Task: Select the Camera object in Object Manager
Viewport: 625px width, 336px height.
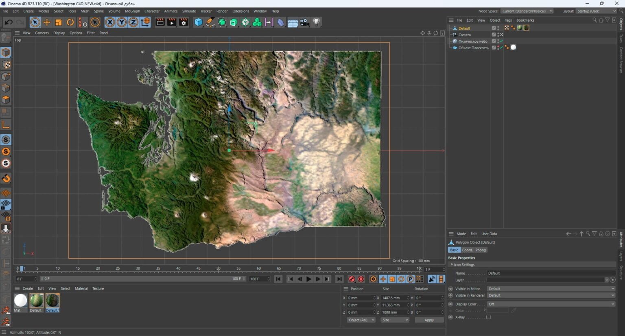Action: coord(464,35)
